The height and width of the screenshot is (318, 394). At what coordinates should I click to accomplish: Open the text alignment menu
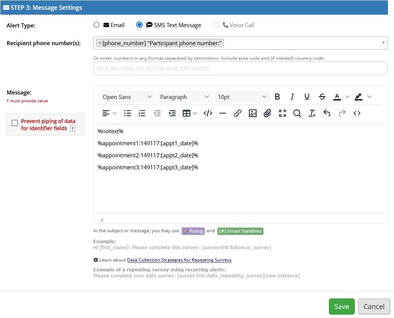[109, 113]
